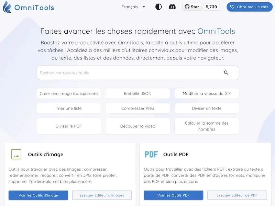The height and width of the screenshot is (206, 275).
Task: Open Compresser PNG
Action: pyautogui.click(x=137, y=108)
